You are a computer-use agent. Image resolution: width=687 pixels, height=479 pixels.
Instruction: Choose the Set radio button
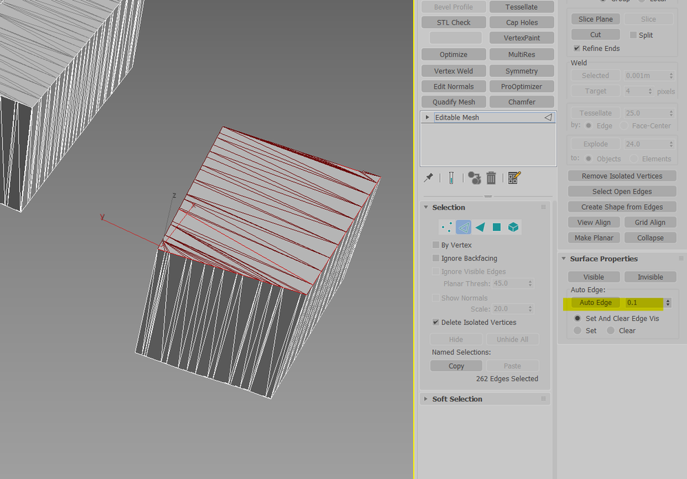[x=578, y=331]
